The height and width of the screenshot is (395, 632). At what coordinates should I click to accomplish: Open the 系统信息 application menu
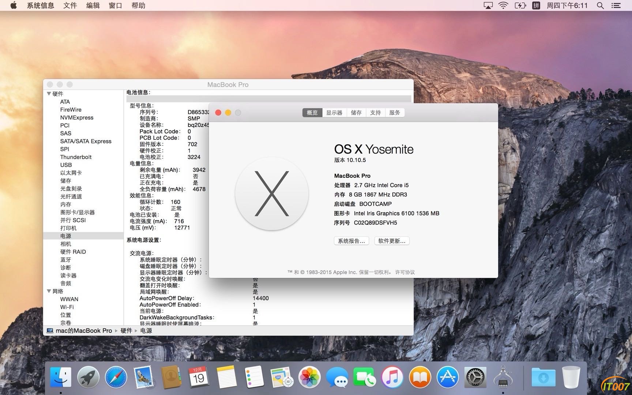click(41, 5)
